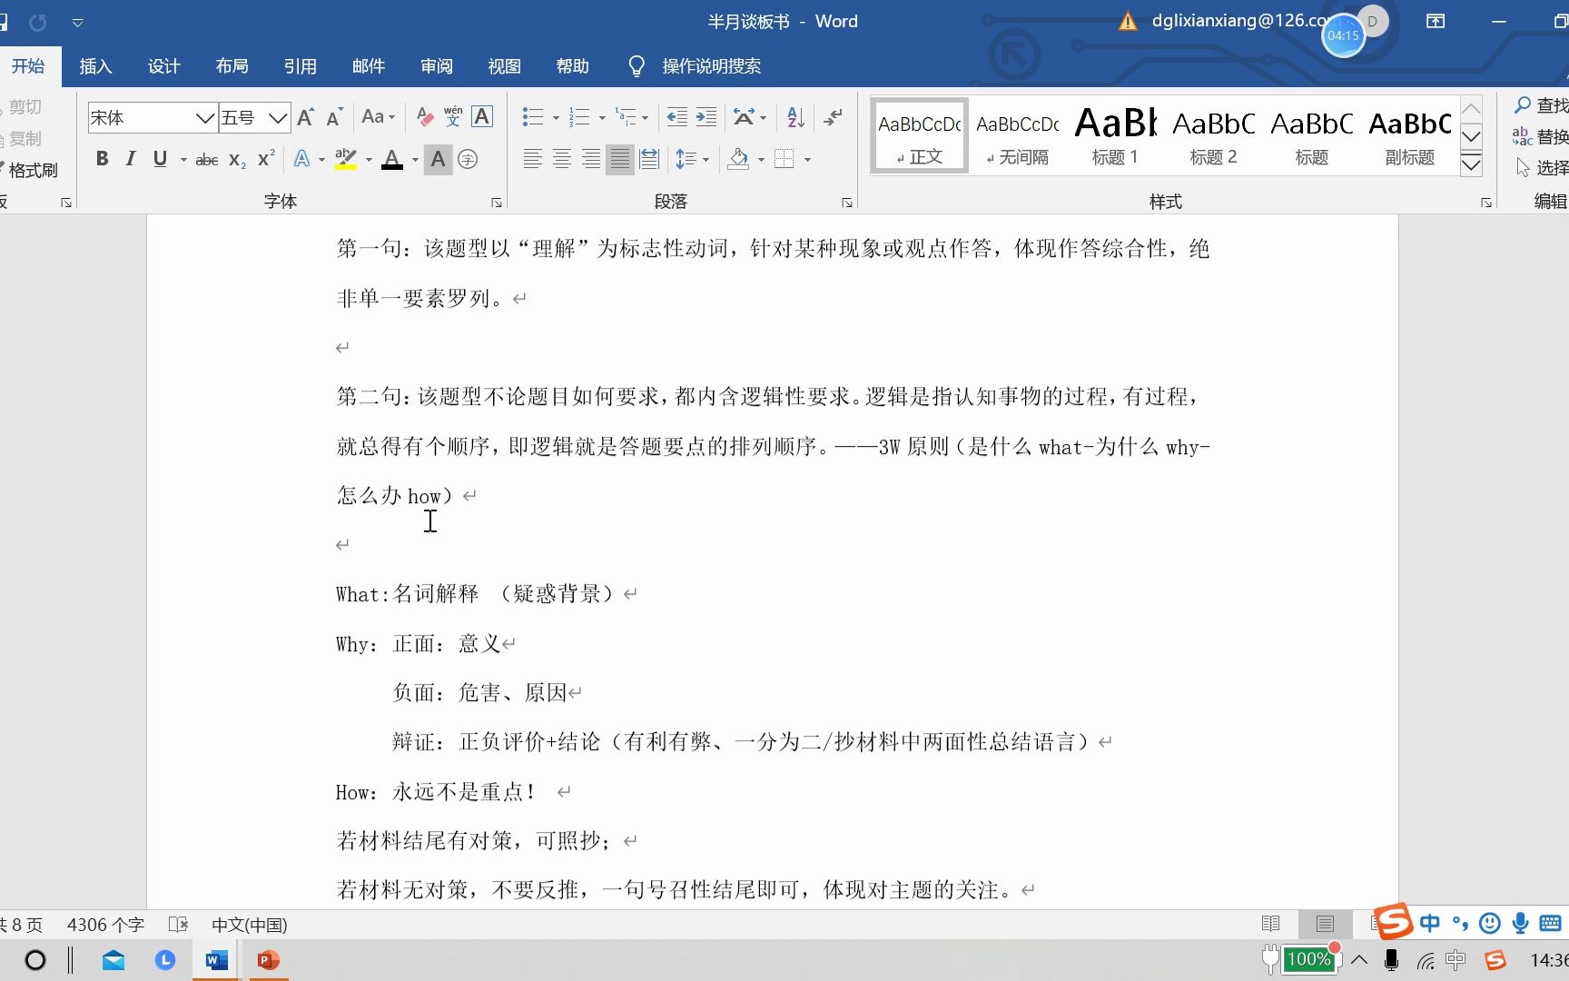Viewport: 1569px width, 981px height.
Task: Open PowerPoint from the taskbar
Action: tap(268, 960)
